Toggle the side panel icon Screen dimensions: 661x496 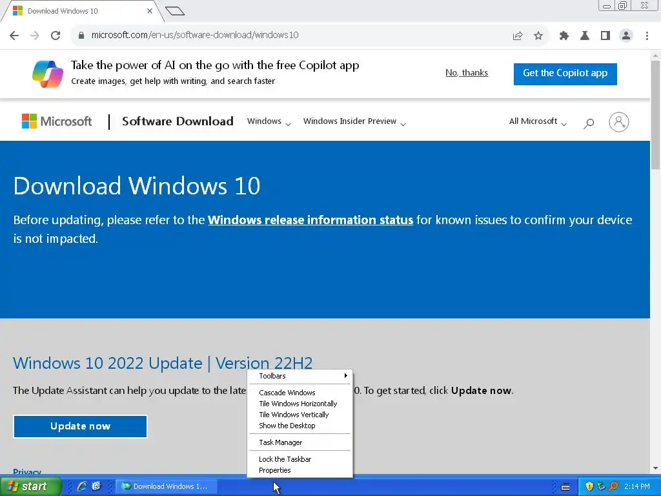[605, 36]
